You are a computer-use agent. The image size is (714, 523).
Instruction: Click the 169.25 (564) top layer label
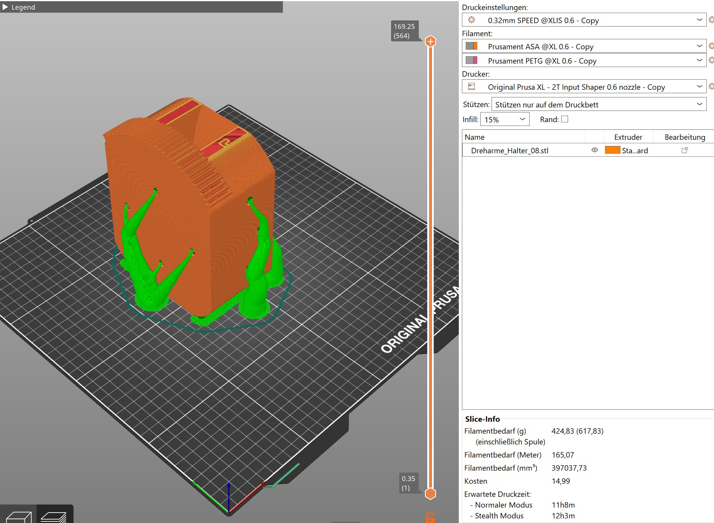(405, 31)
